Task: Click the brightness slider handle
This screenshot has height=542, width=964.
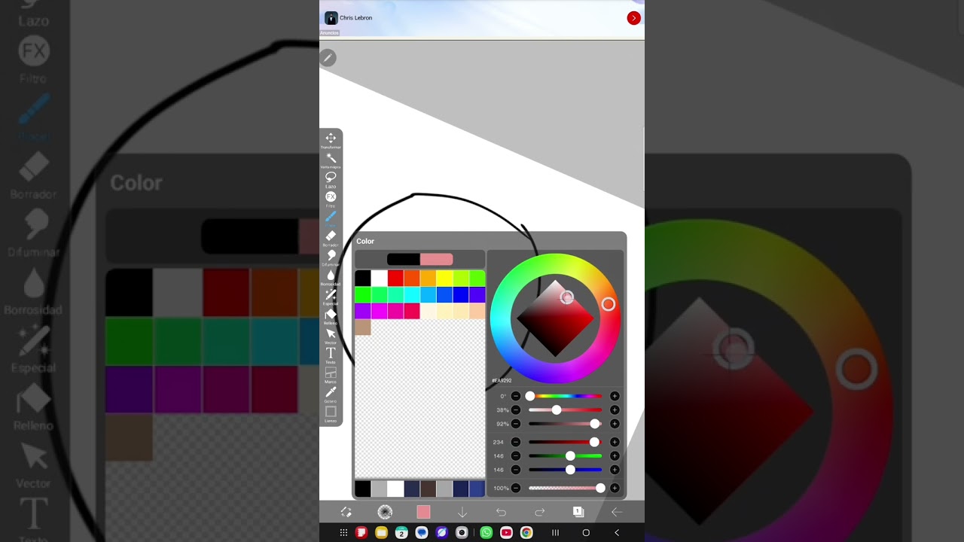Action: (x=595, y=424)
